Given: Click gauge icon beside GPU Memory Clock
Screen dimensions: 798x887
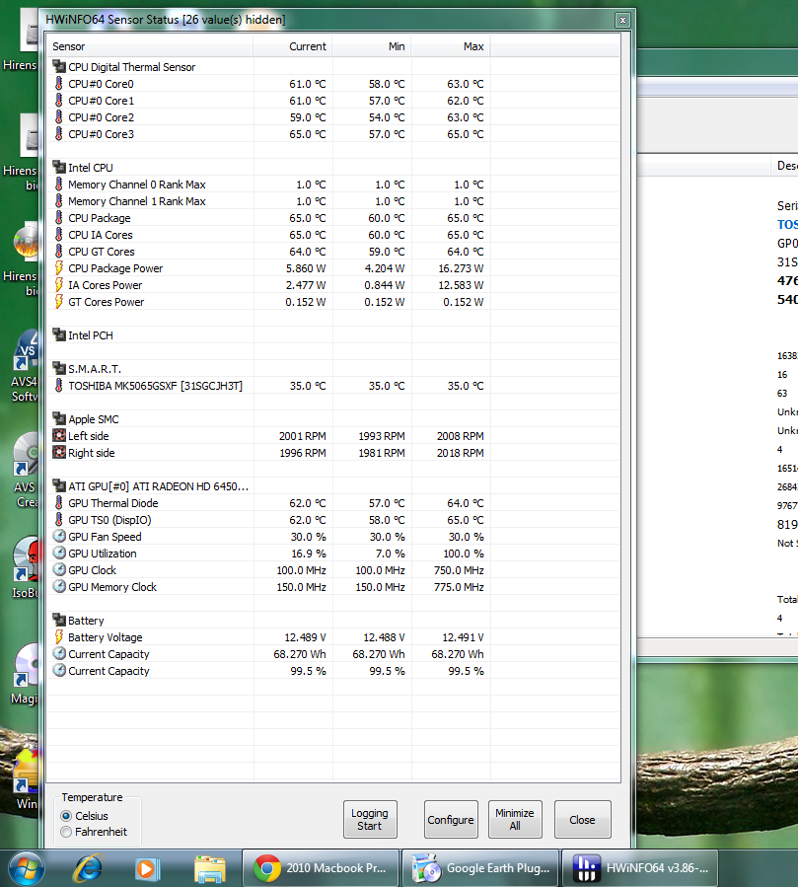Looking at the screenshot, I should 59,587.
